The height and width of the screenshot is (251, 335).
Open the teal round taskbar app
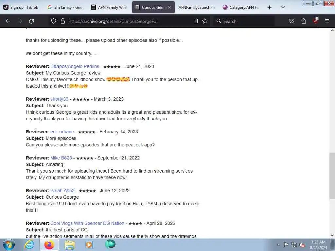tap(110, 244)
